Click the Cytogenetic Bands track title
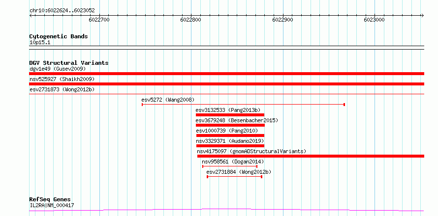Screen dimensions: 438x216 click(x=59, y=36)
